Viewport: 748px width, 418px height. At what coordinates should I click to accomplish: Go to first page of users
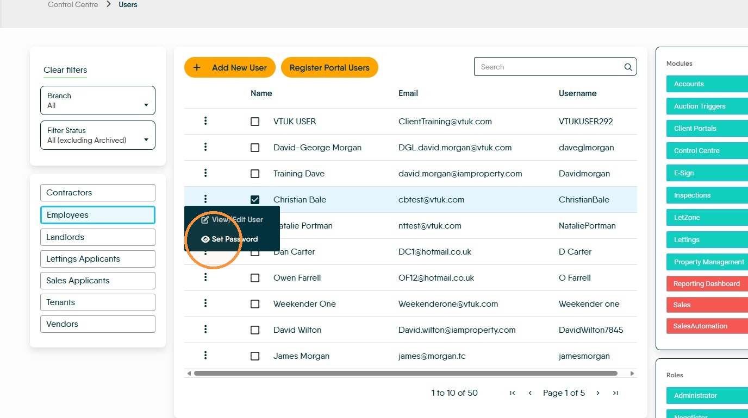coord(512,393)
